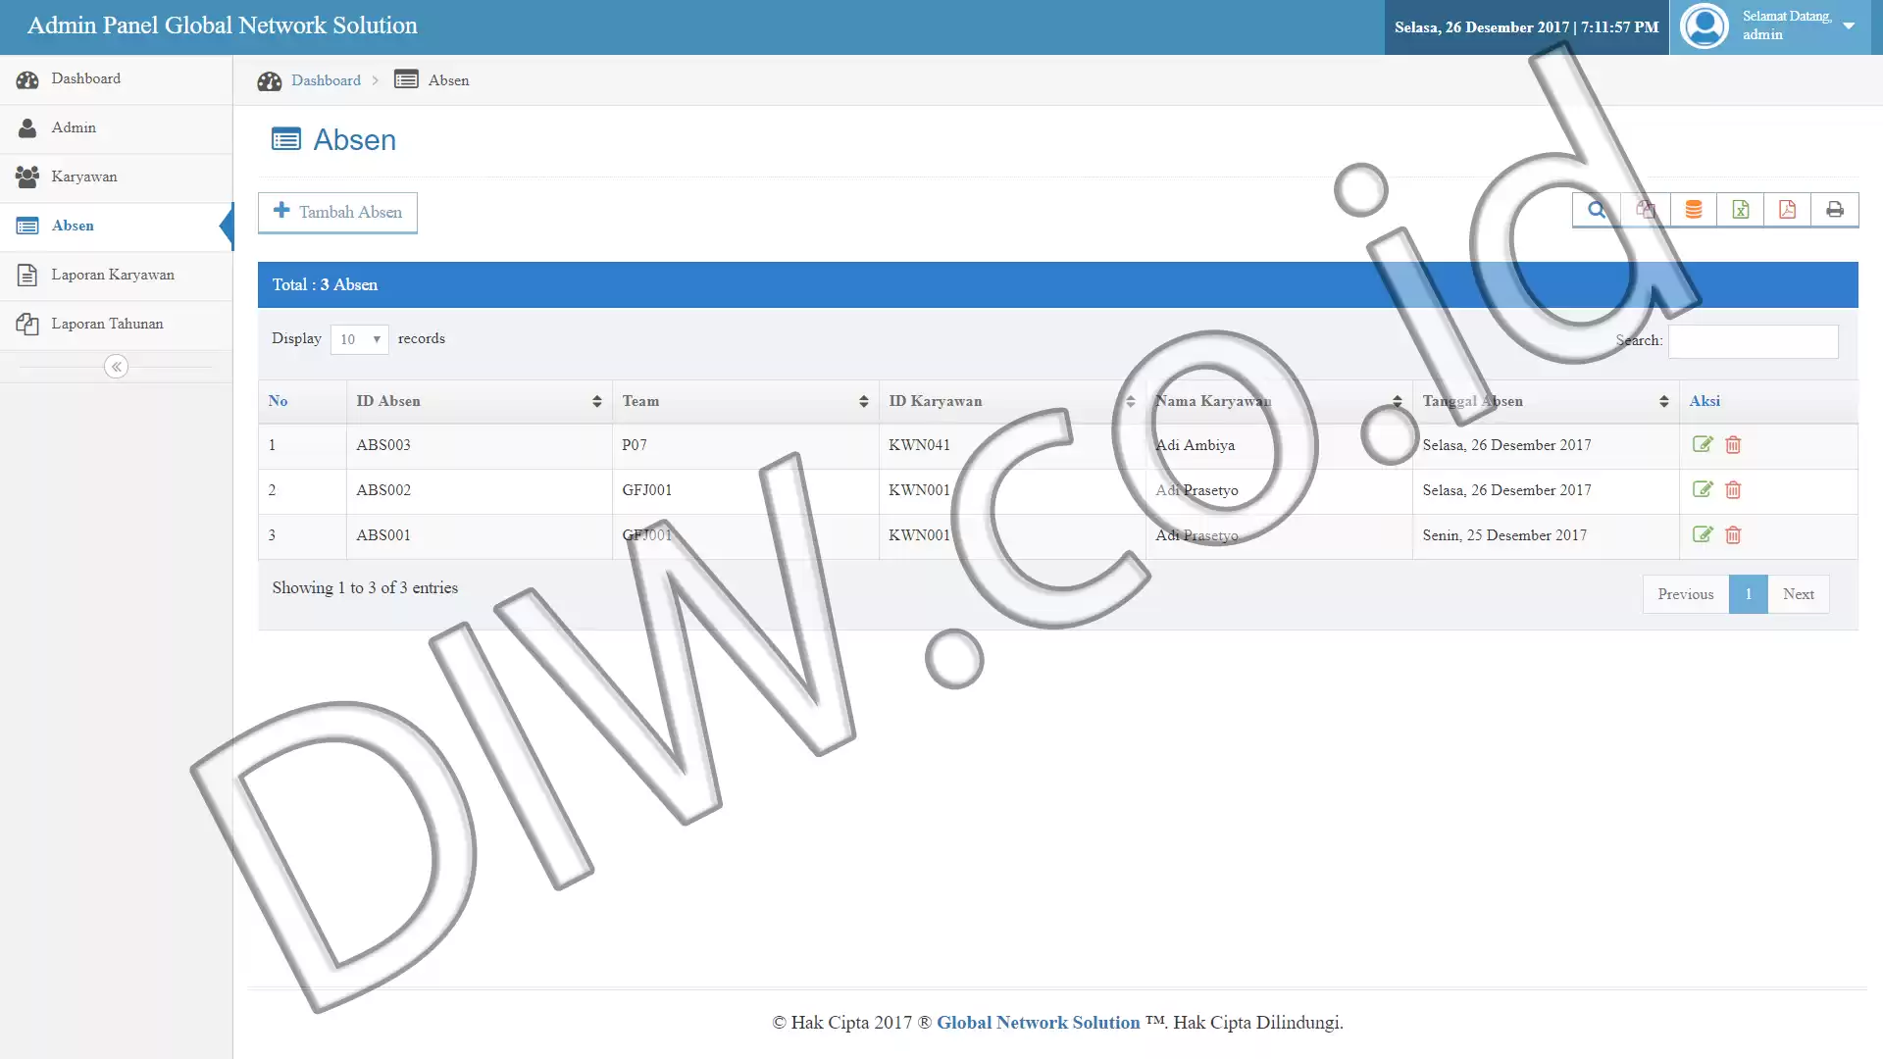
Task: Focus the table Search input field
Action: coord(1753,341)
